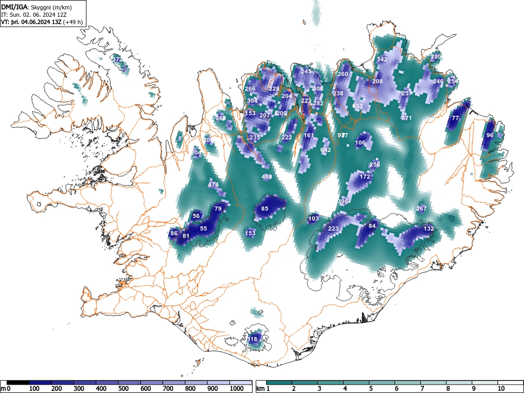Click the visibility value 106

coord(361,143)
